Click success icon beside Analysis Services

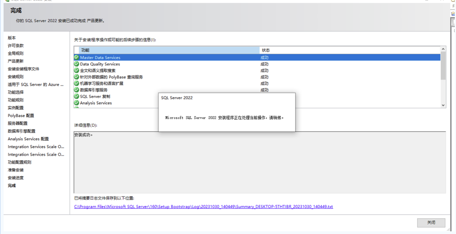(x=76, y=103)
